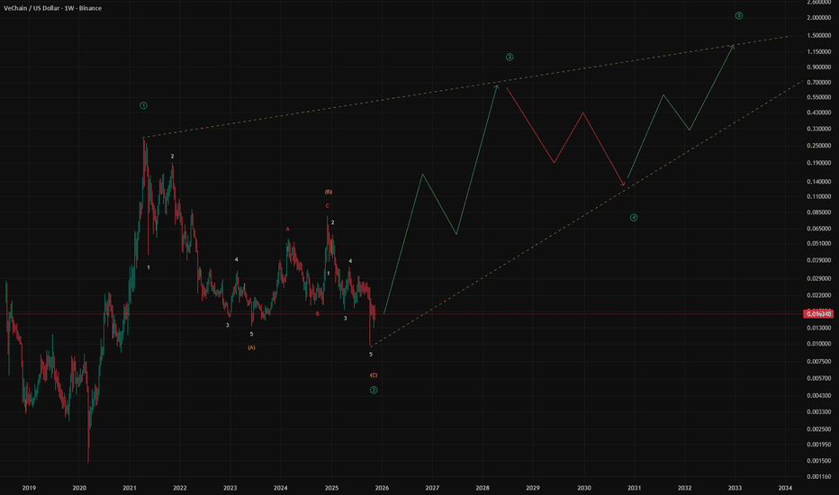Click the red horizontal current price line
839x495 pixels.
[540, 313]
